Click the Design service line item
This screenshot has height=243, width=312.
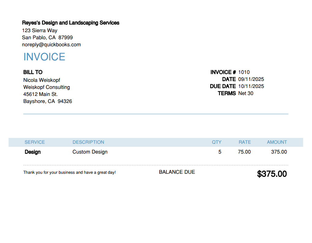[32, 152]
